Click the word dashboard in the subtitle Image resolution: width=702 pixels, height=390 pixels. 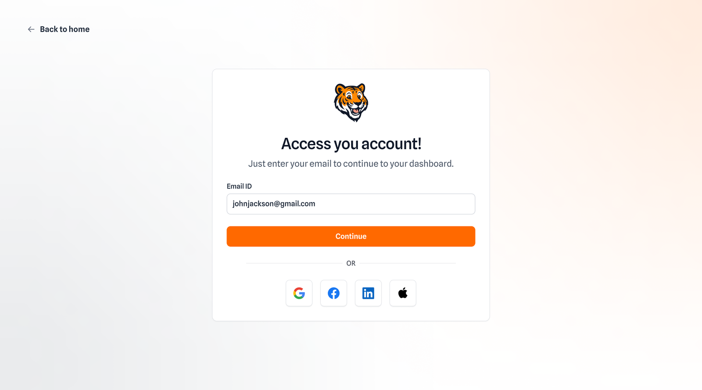point(430,164)
